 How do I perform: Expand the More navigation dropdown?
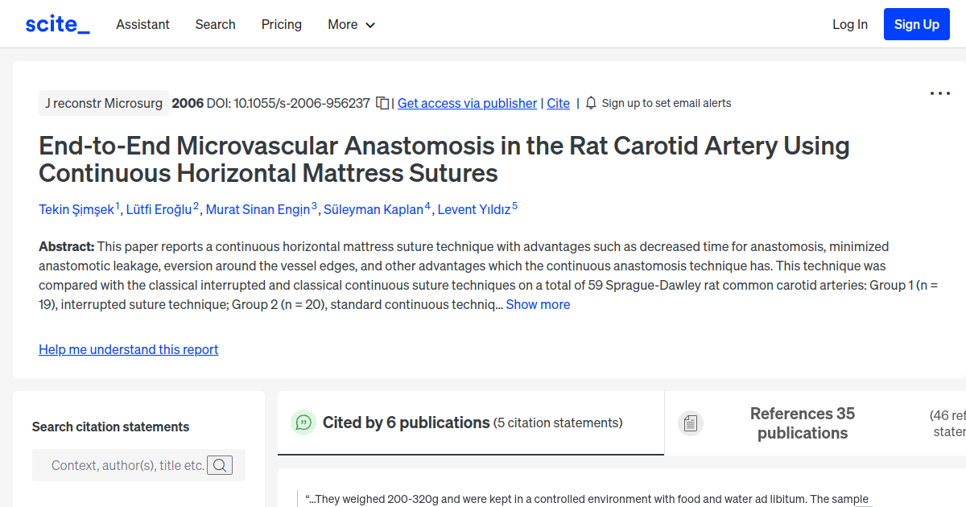pos(351,25)
